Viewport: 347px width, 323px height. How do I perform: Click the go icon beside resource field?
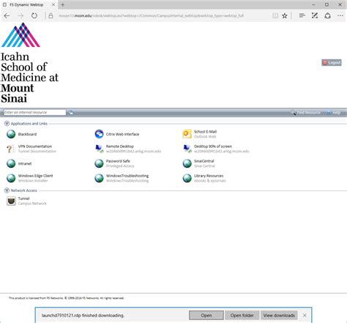71,113
